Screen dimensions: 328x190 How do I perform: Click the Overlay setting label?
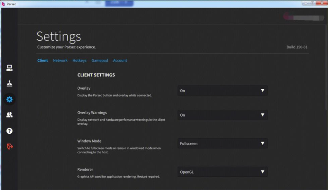pos(84,88)
